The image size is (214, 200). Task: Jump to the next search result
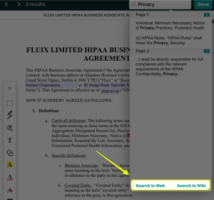point(19,4)
